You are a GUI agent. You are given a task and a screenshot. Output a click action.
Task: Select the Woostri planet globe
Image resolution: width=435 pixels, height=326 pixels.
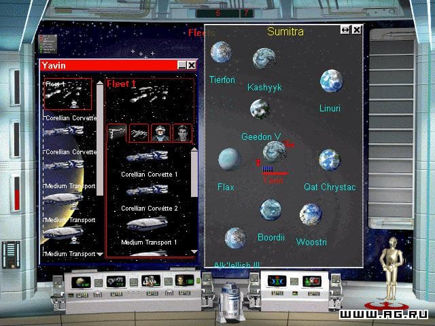click(311, 215)
